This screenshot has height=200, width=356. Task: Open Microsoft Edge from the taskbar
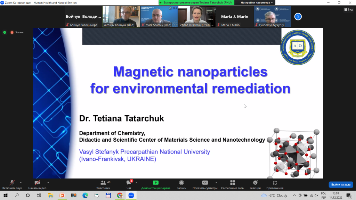point(85,195)
